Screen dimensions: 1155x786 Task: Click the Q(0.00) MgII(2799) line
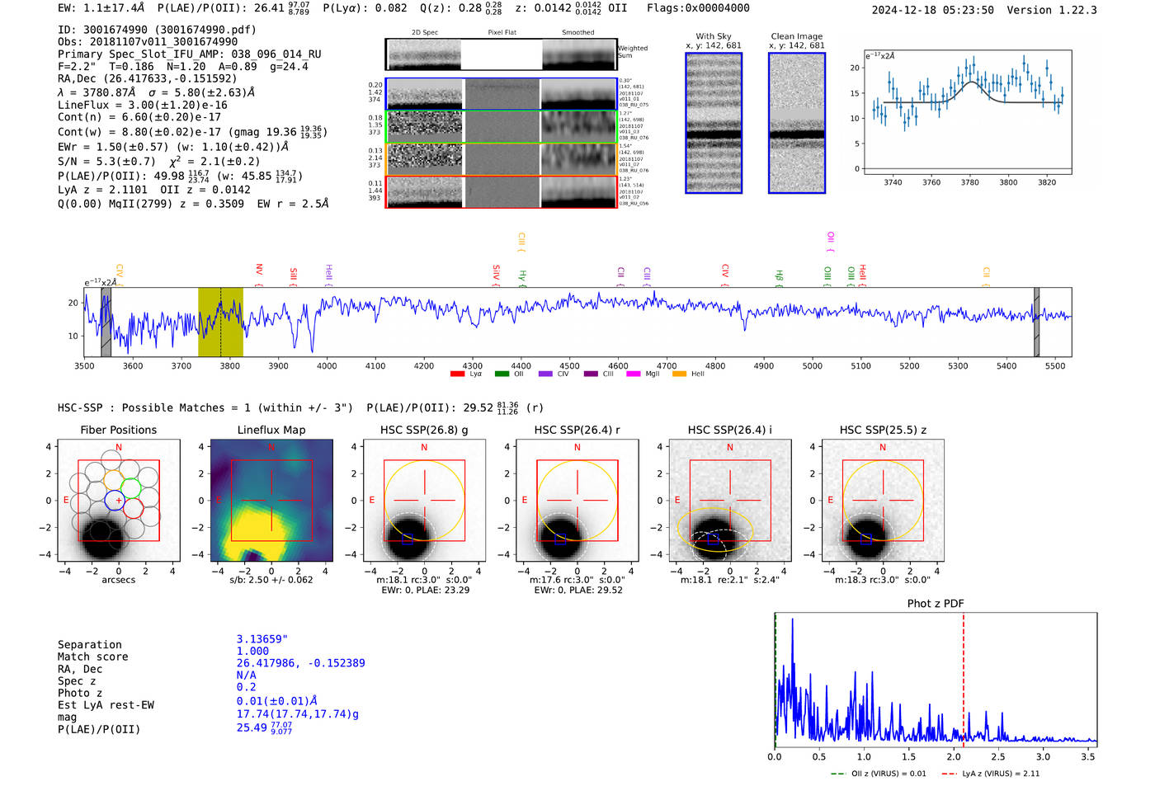(x=193, y=204)
